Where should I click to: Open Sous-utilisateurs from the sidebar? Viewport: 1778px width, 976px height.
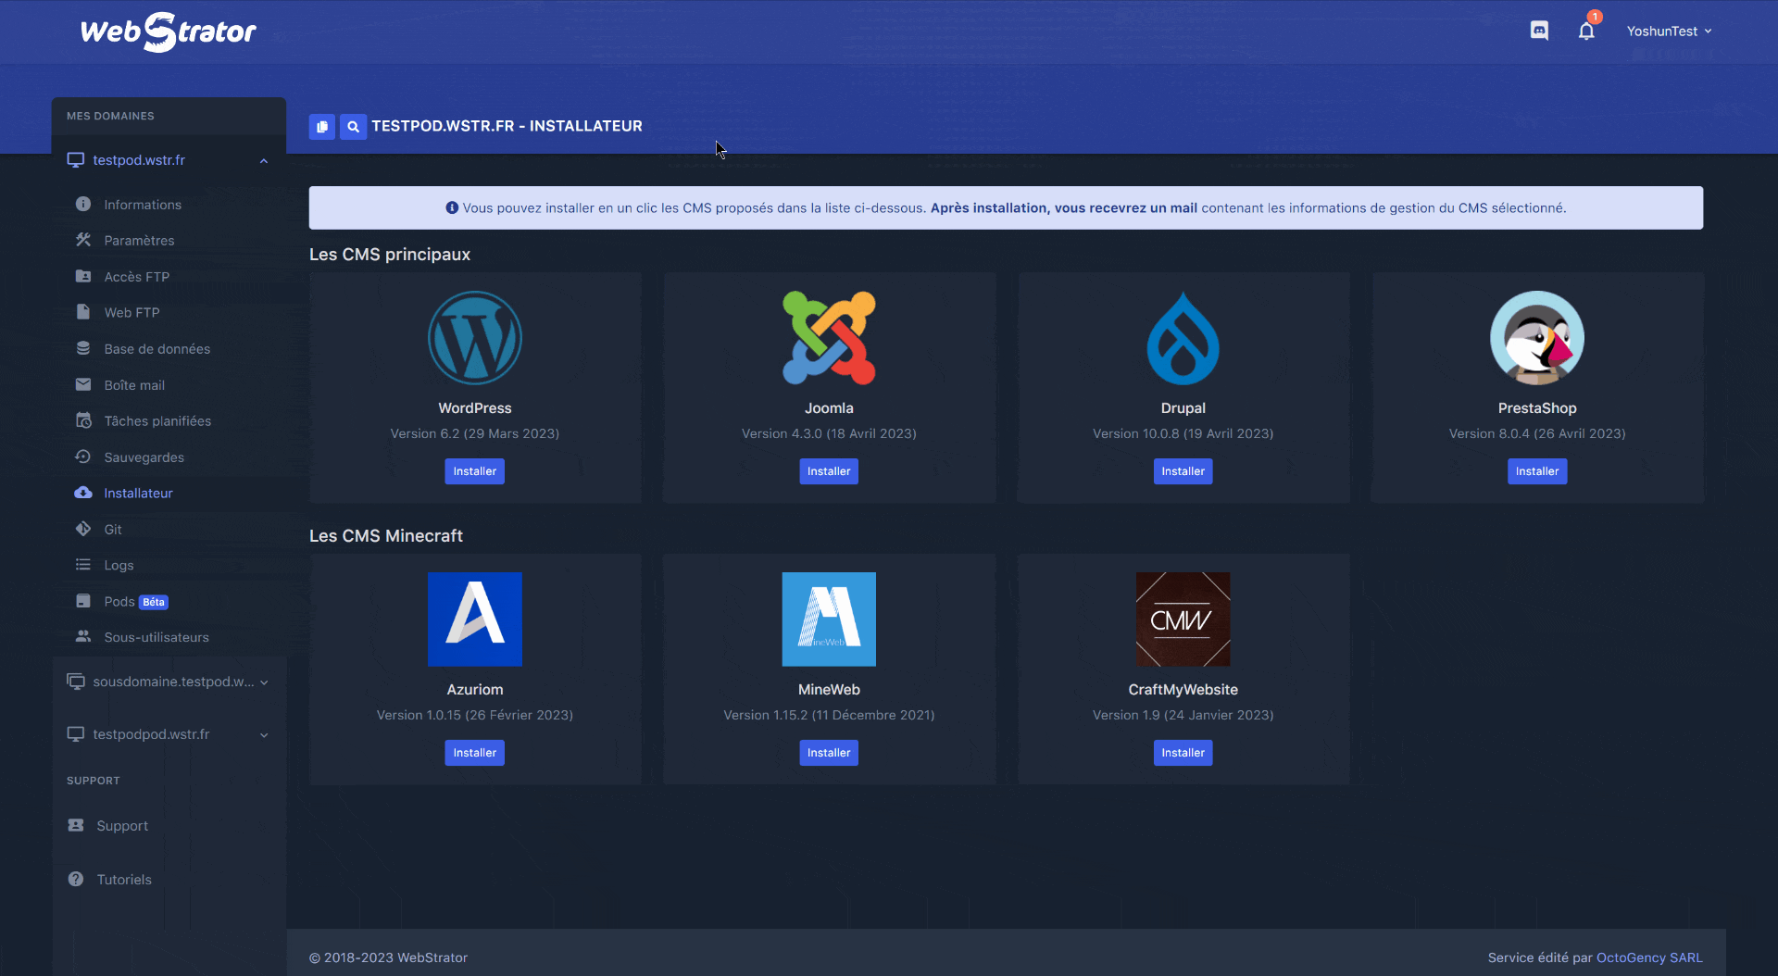[157, 637]
